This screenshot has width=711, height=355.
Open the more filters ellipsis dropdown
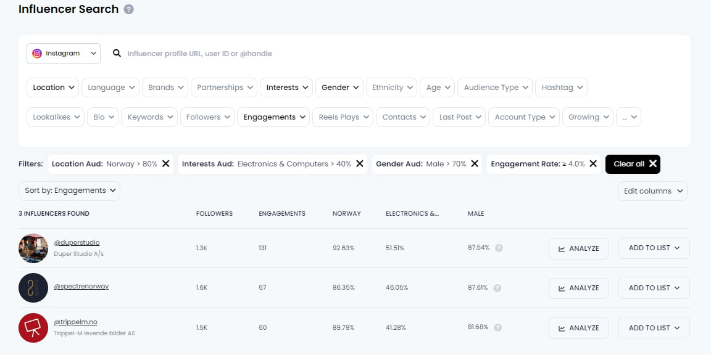[628, 117]
